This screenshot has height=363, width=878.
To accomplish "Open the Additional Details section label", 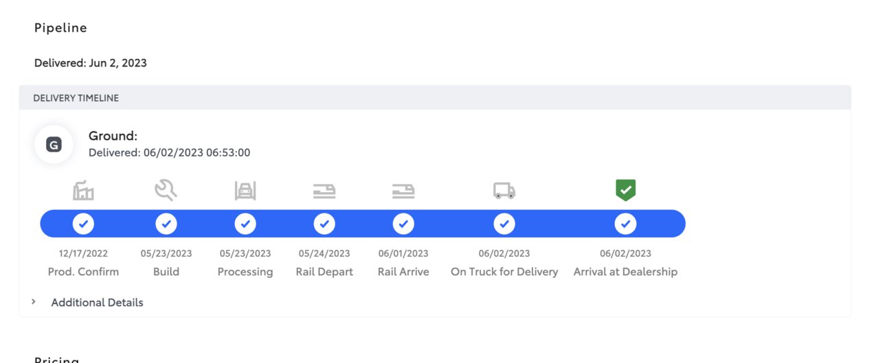I will click(98, 303).
